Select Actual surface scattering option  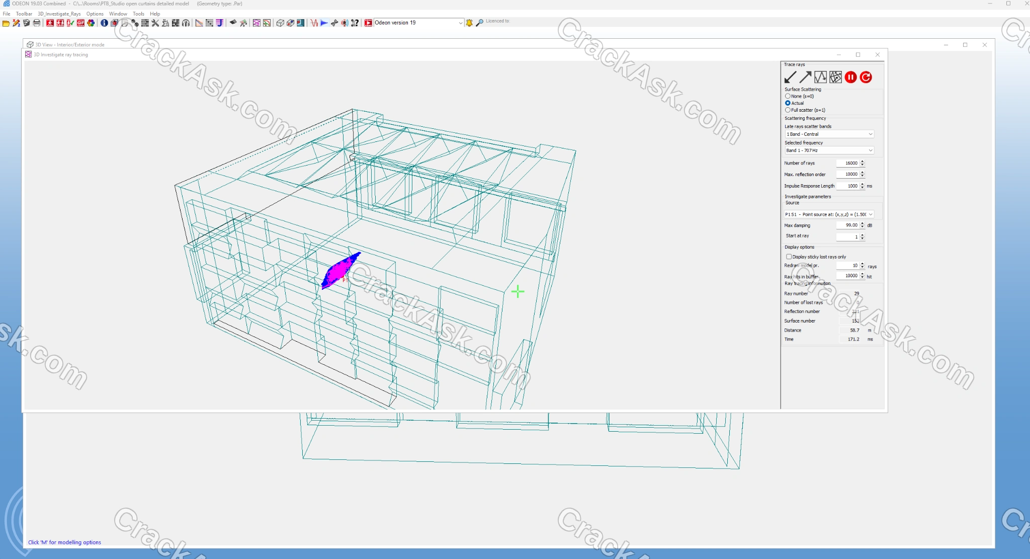click(x=788, y=103)
